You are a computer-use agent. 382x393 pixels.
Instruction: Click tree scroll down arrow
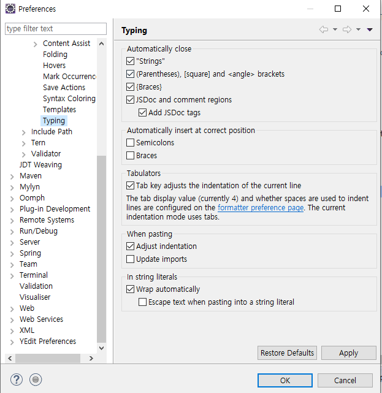coord(102,348)
